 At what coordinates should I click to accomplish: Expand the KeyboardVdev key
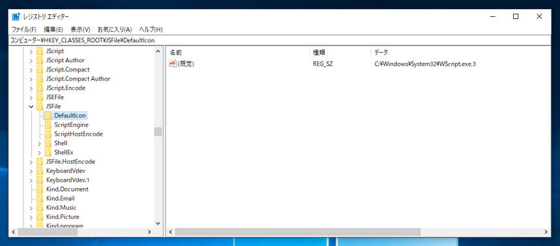pos(31,171)
